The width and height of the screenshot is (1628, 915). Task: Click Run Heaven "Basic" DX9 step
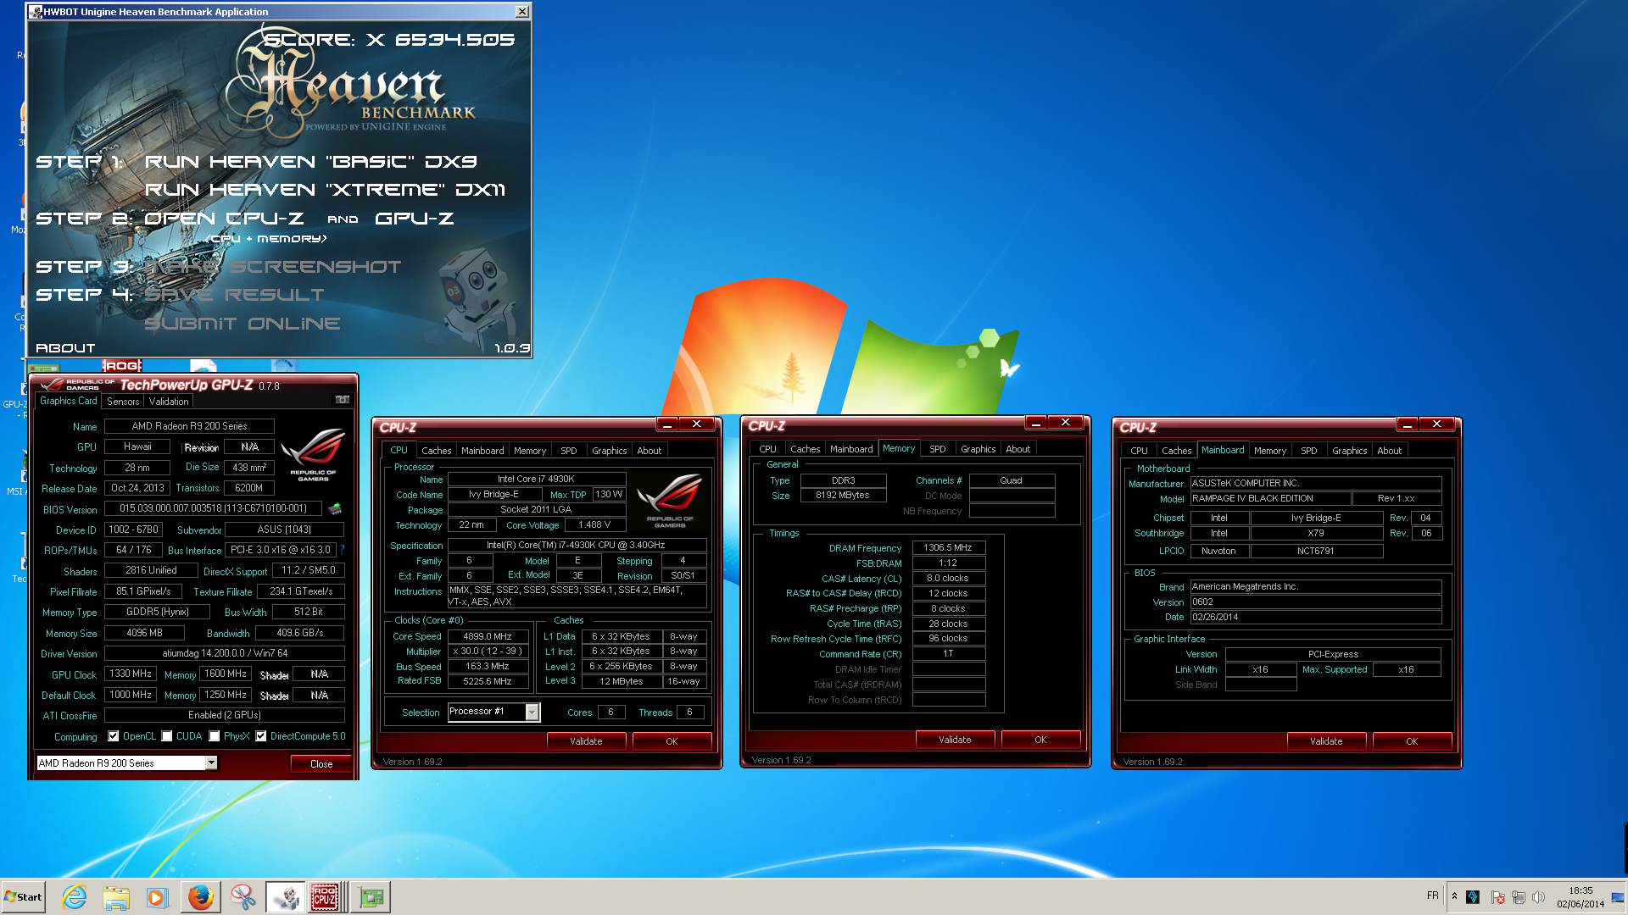pos(310,162)
